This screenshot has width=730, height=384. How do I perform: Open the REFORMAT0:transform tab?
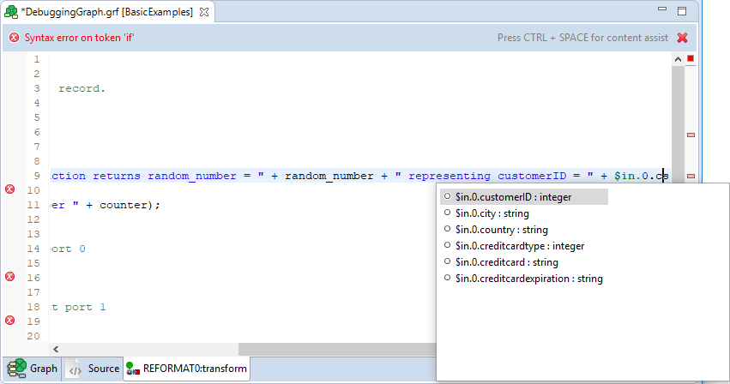tap(187, 369)
